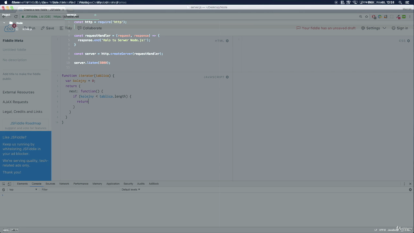Image resolution: width=414 pixels, height=233 pixels.
Task: Switch to the Memory DevTools tab
Action: (97, 184)
